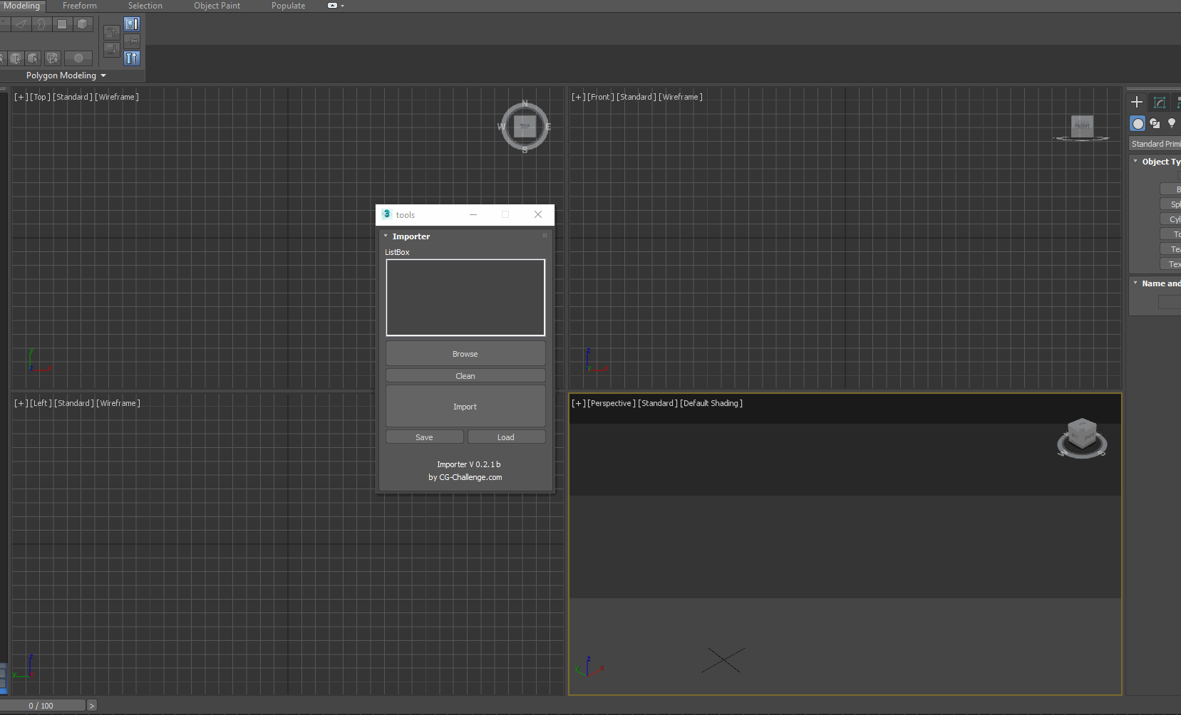
Task: Select the Geometry category icon
Action: pos(1138,124)
